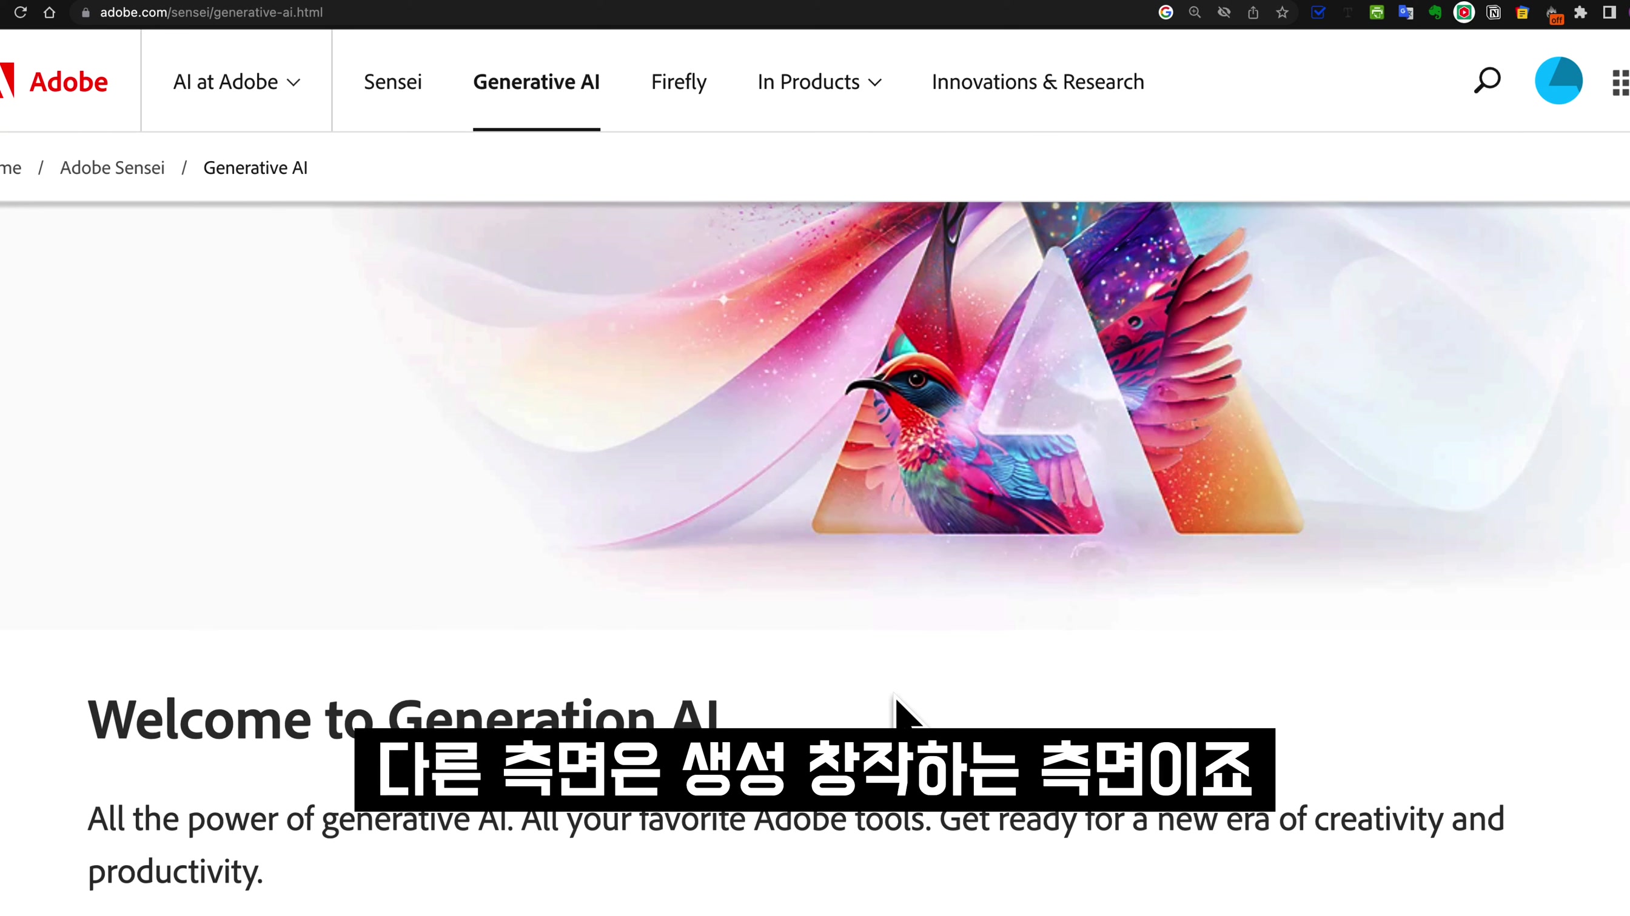The image size is (1630, 916).
Task: Click the word productivity. in the paragraph
Action: click(x=175, y=872)
